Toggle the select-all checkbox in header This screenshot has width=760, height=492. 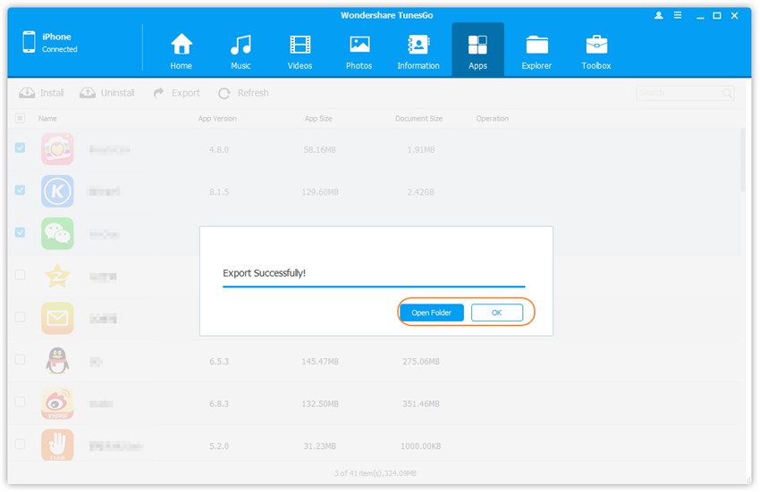coord(20,119)
